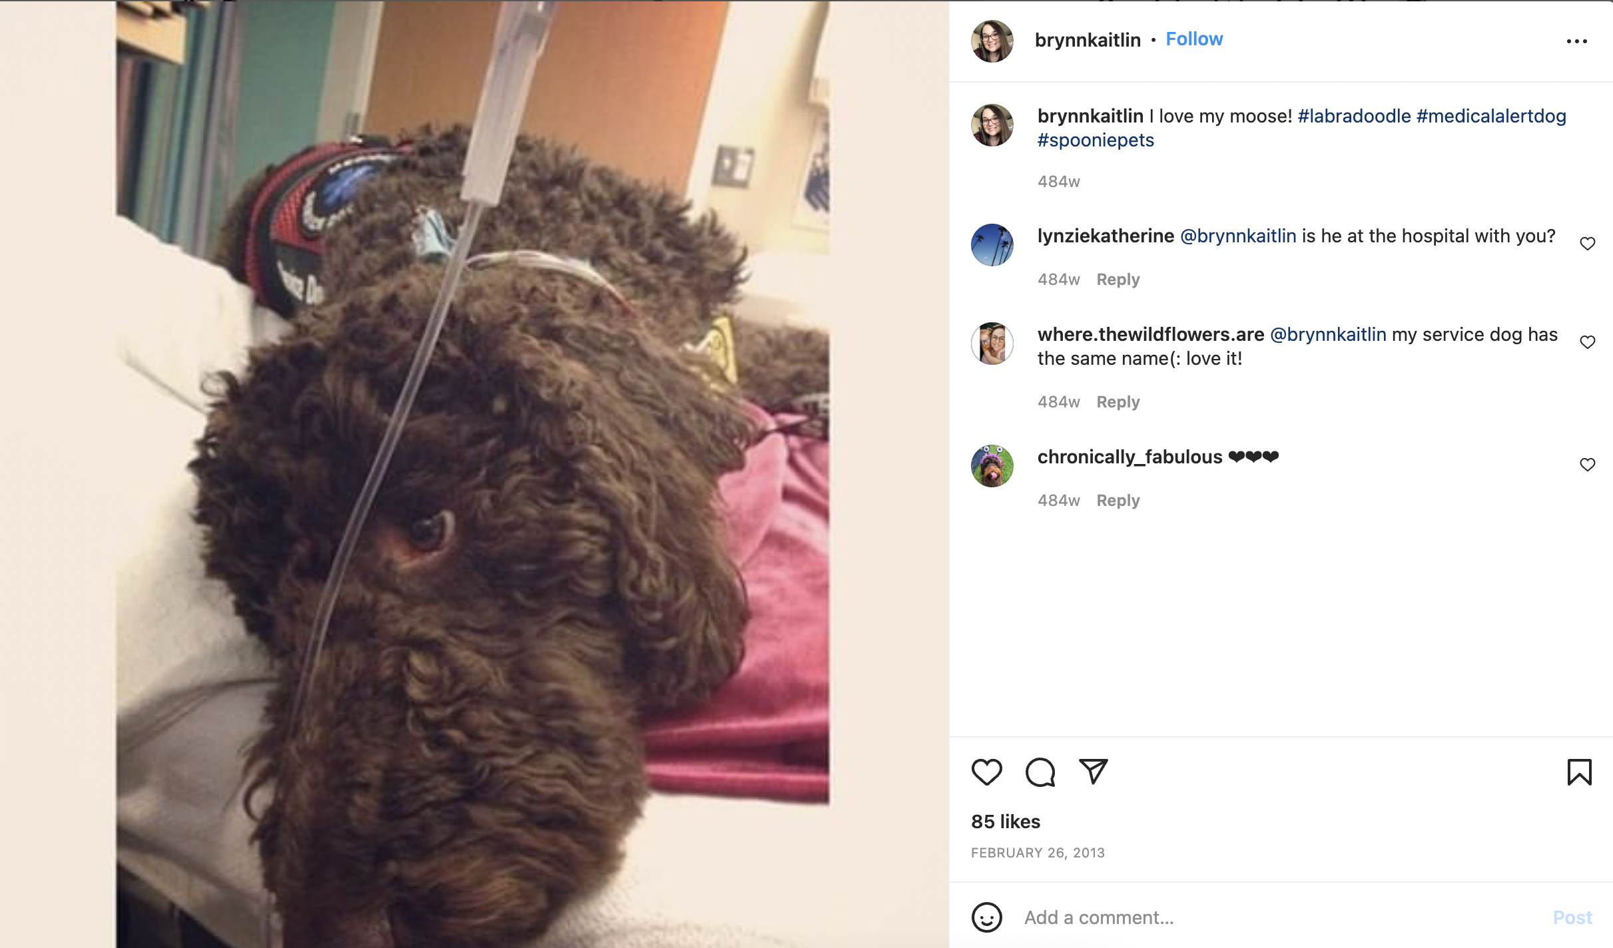
Task: Open #medicalalertdog hashtag
Action: pyautogui.click(x=1491, y=116)
